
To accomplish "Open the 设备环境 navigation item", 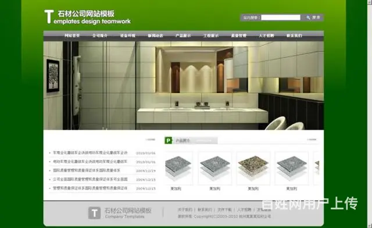I will click(x=128, y=35).
